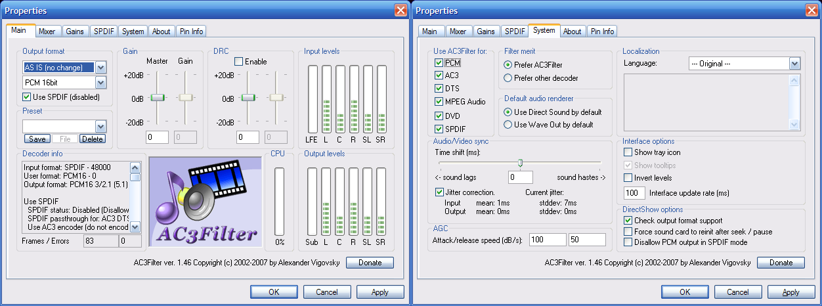This screenshot has height=306, width=822.
Task: Toggle the DTS format checkbox
Action: pyautogui.click(x=439, y=88)
